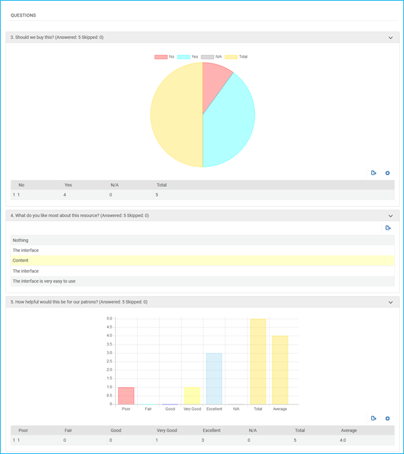Click the yellow 'Total' legend color swatch
Image resolution: width=404 pixels, height=454 pixels.
click(230, 57)
